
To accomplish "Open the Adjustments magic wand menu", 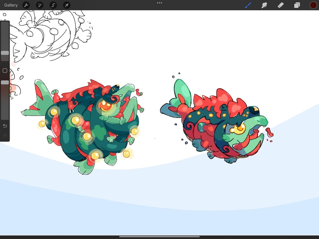I will (40, 5).
